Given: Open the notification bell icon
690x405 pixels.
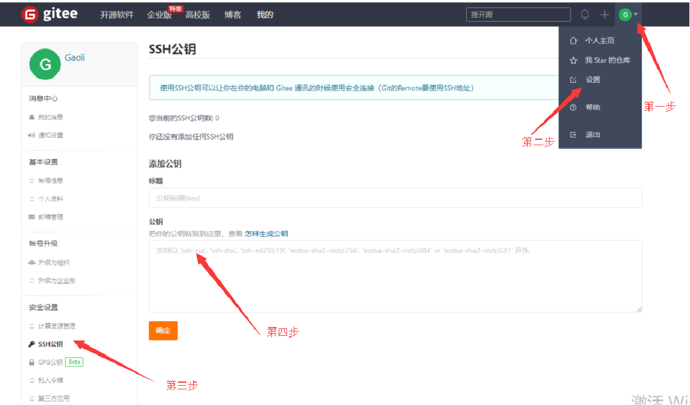Looking at the screenshot, I should (x=584, y=14).
